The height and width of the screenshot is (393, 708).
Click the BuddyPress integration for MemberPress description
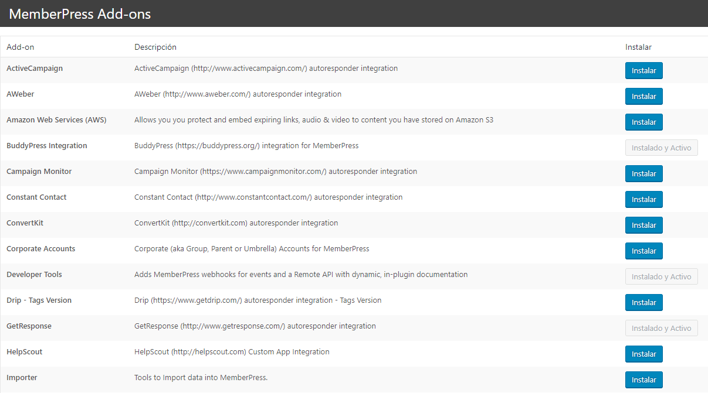tap(246, 146)
